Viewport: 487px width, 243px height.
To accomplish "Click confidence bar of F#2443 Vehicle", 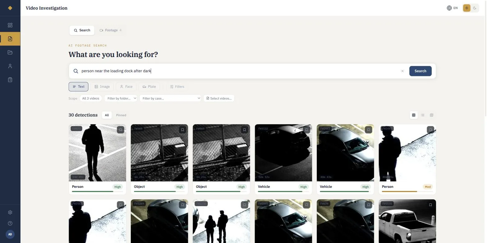I will click(345, 192).
